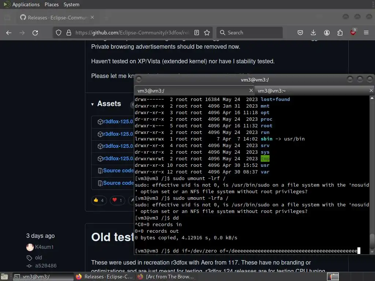Click the first r3dfox-125.0 asset link

(x=118, y=121)
